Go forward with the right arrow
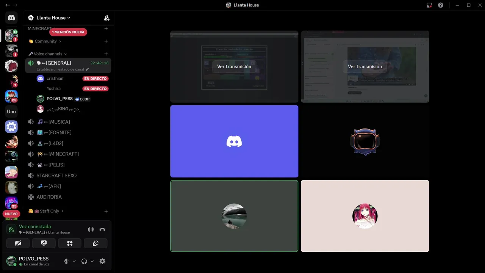Screen dimensions: 485x273 click(x=16, y=5)
